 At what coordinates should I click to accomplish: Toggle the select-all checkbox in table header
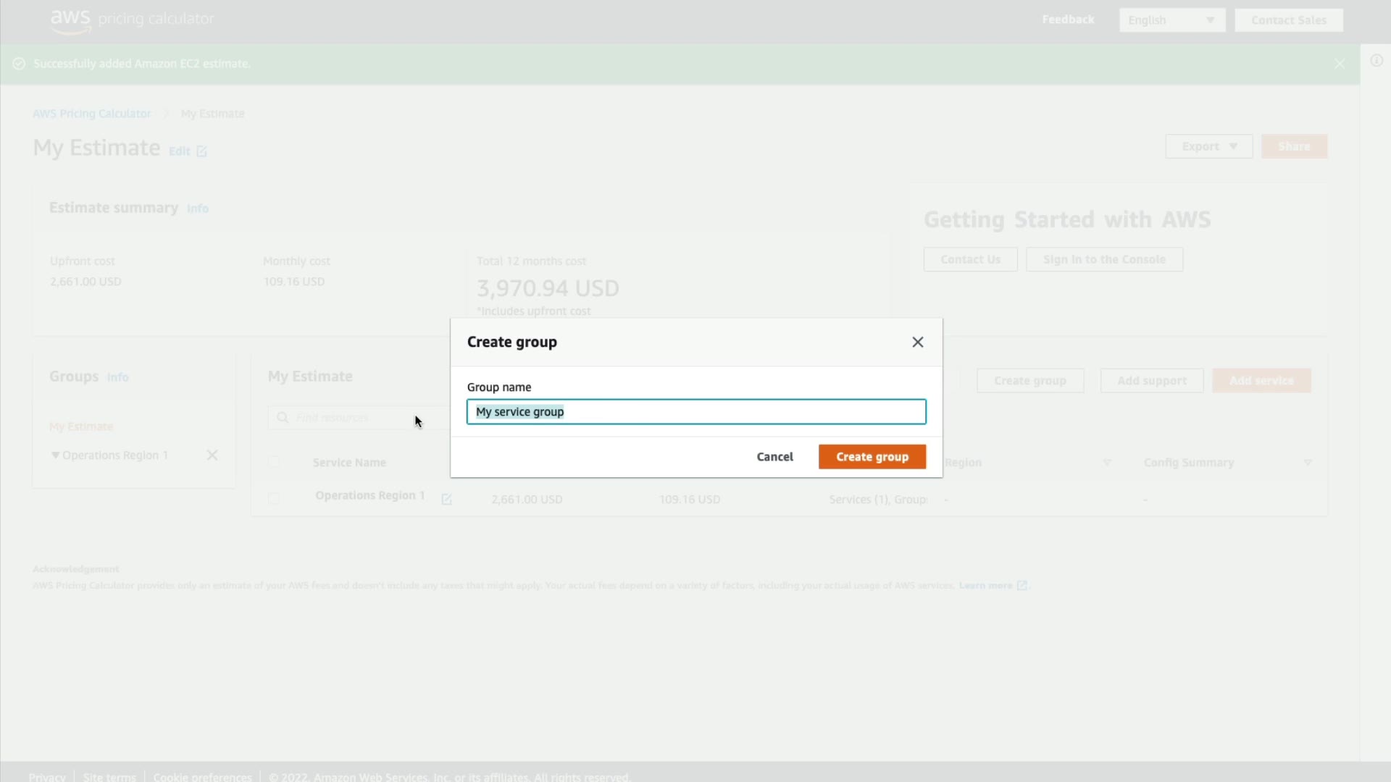[273, 462]
